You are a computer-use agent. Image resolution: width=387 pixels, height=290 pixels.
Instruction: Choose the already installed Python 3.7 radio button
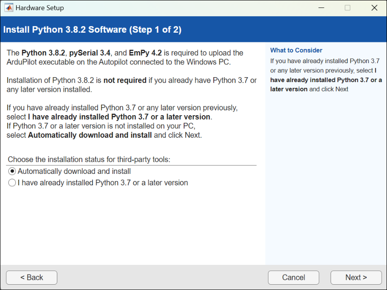tap(12, 183)
